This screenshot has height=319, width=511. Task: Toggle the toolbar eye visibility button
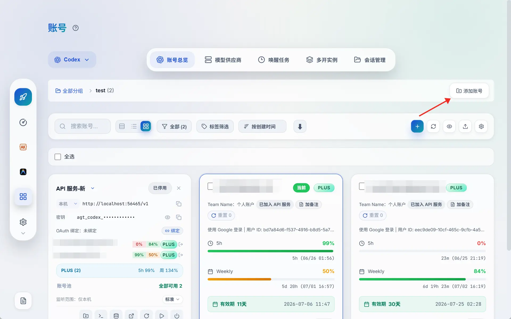449,126
